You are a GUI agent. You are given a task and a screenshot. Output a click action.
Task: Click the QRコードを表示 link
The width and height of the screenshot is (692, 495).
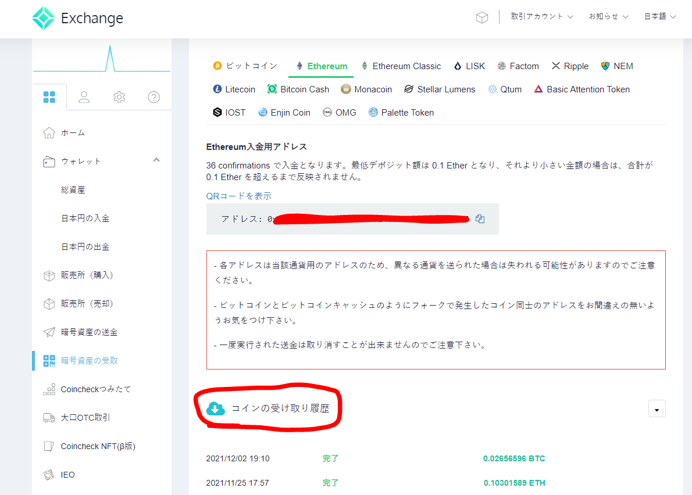click(239, 196)
